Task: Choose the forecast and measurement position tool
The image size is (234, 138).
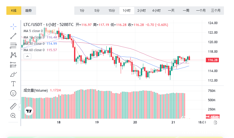Action: click(x=13, y=64)
